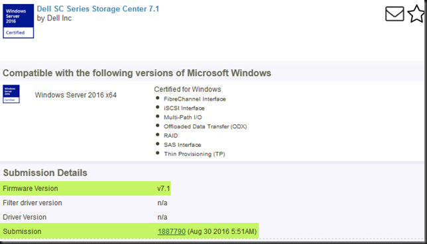Screen dimensions: 427x244
Task: Click the highlighted Firmware Version row
Action: [86, 188]
